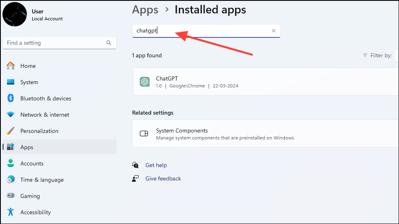Open the Give feedback link
Image resolution: width=399 pixels, height=224 pixels.
[x=163, y=178]
